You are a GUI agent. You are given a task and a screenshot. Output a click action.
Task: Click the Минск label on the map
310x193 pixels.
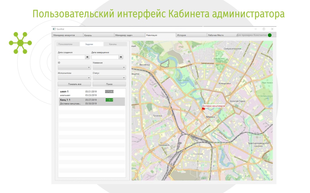[211, 117]
